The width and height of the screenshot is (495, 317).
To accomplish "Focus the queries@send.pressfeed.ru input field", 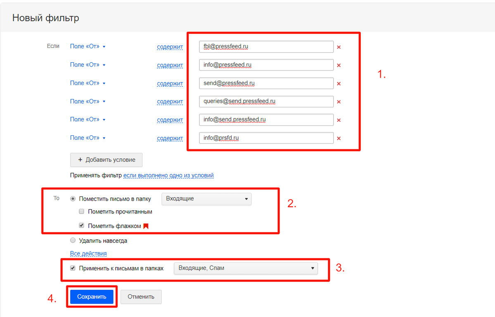I will pos(266,102).
